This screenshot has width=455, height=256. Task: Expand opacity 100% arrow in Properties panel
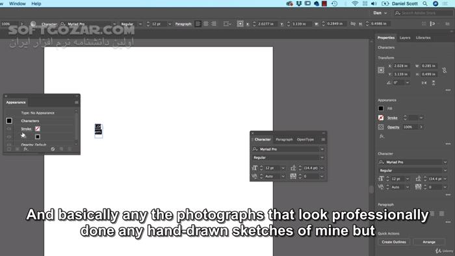[421, 127]
